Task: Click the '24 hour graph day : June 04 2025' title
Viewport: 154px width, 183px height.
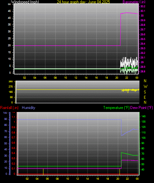Action: pos(83,2)
